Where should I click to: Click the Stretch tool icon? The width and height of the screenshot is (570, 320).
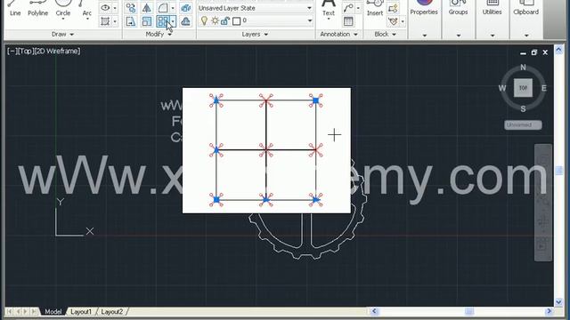click(x=131, y=21)
